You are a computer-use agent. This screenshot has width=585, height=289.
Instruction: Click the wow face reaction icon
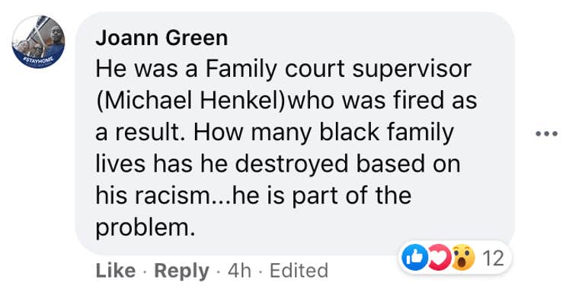pyautogui.click(x=462, y=257)
